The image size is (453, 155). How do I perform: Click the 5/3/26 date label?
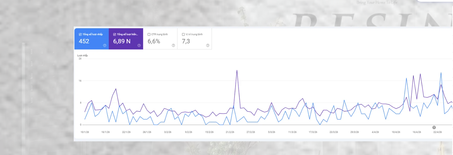click(x=272, y=132)
